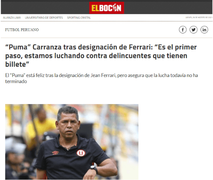The height and width of the screenshot is (180, 213).
Task: Share article on LinkedIn
Action: pyautogui.click(x=204, y=29)
